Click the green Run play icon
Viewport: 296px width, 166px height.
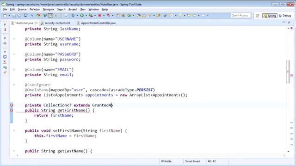pos(82,16)
